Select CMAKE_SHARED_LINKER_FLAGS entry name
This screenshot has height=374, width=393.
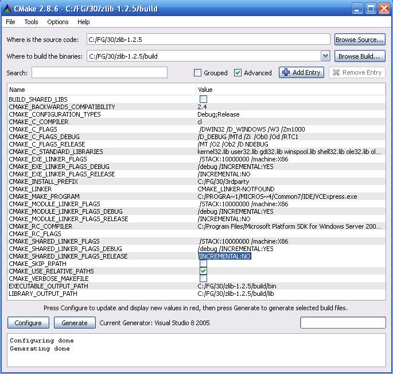coord(54,241)
